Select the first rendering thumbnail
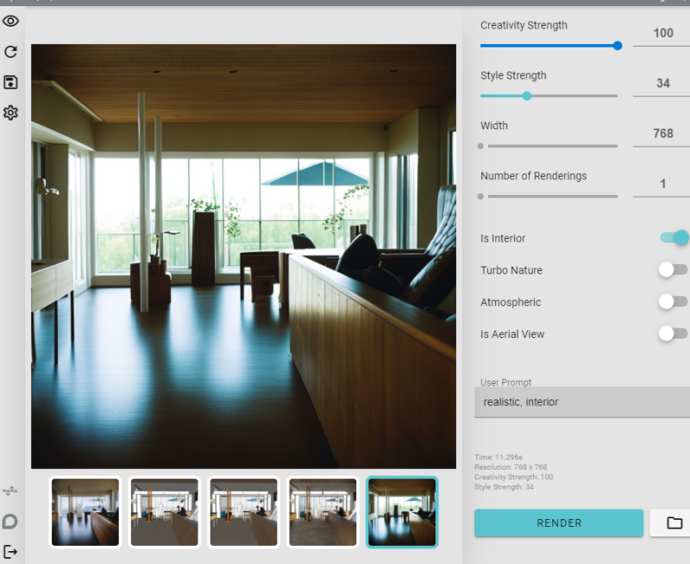 point(85,512)
